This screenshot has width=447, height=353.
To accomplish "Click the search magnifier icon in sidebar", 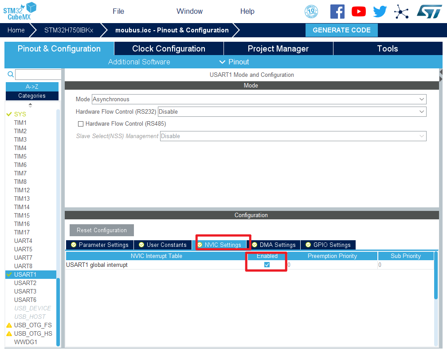I will pyautogui.click(x=11, y=75).
